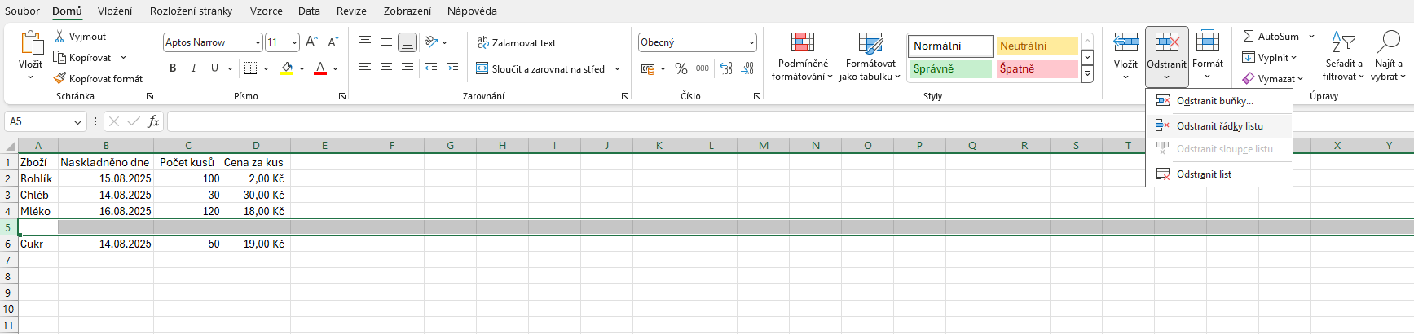Switch to the Vložení ribbon tab
Screen dimensions: 1414x334
116,11
